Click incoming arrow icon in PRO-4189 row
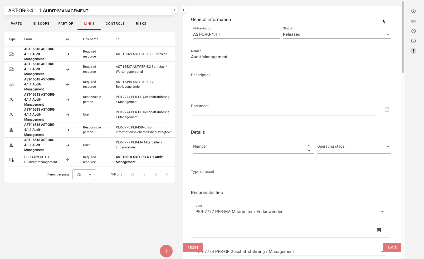424x259 pixels. tap(67, 160)
